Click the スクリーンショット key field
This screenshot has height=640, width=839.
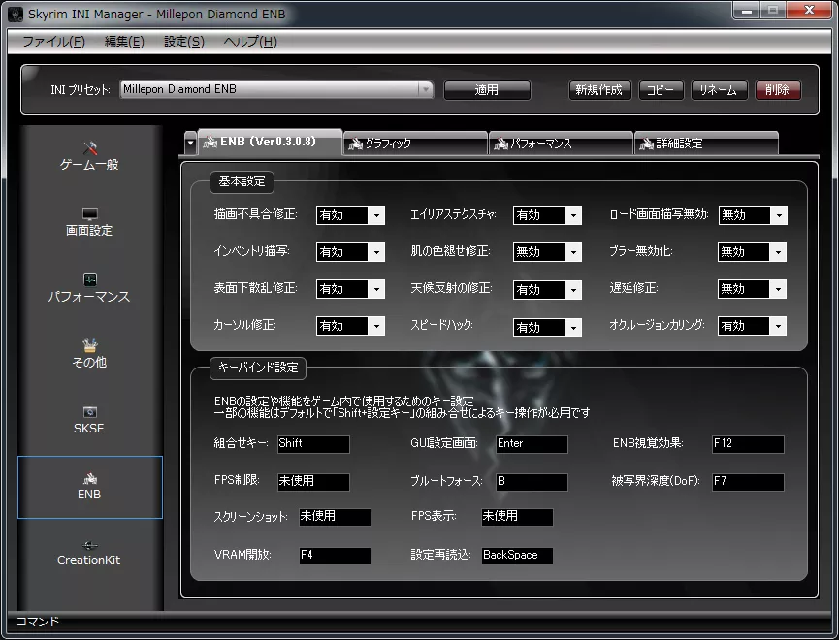tap(335, 517)
